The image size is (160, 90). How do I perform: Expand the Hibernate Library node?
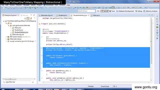coord(6,39)
